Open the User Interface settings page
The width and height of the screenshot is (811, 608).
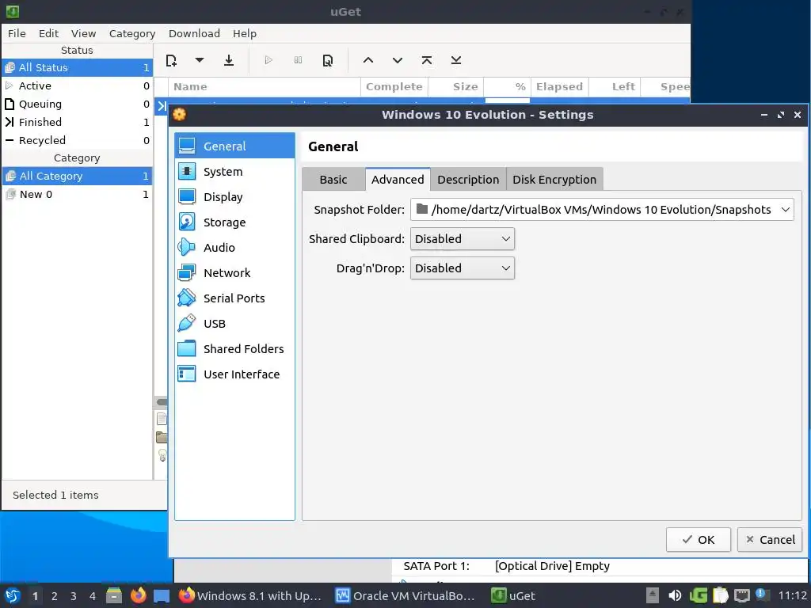(x=234, y=374)
